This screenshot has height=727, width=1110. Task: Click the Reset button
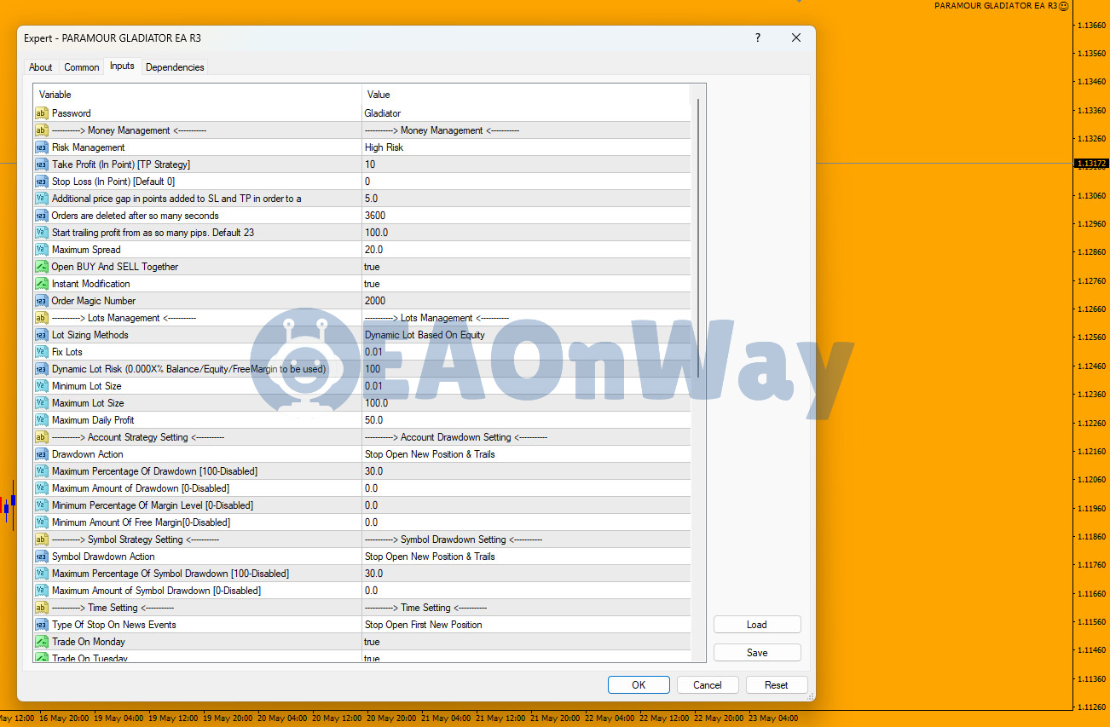(x=777, y=685)
